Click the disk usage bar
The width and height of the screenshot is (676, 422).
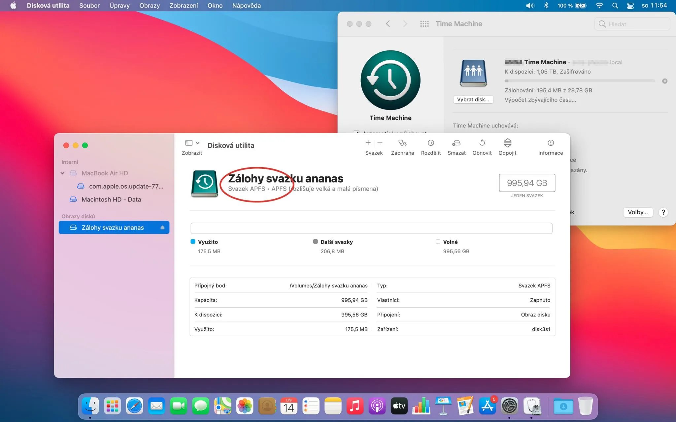(371, 228)
